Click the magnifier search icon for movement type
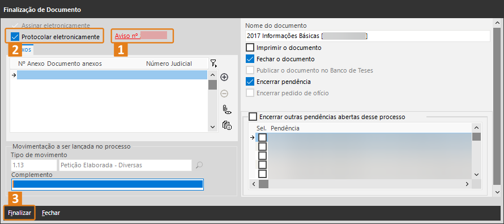 click(199, 165)
